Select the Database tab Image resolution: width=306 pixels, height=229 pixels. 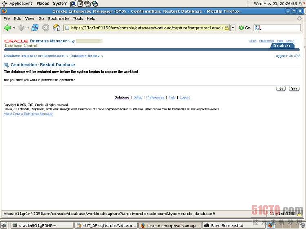pos(282,46)
